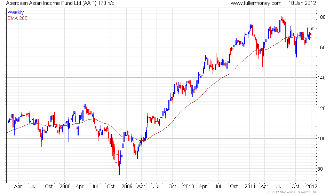Click the Weekly legend label

point(16,12)
